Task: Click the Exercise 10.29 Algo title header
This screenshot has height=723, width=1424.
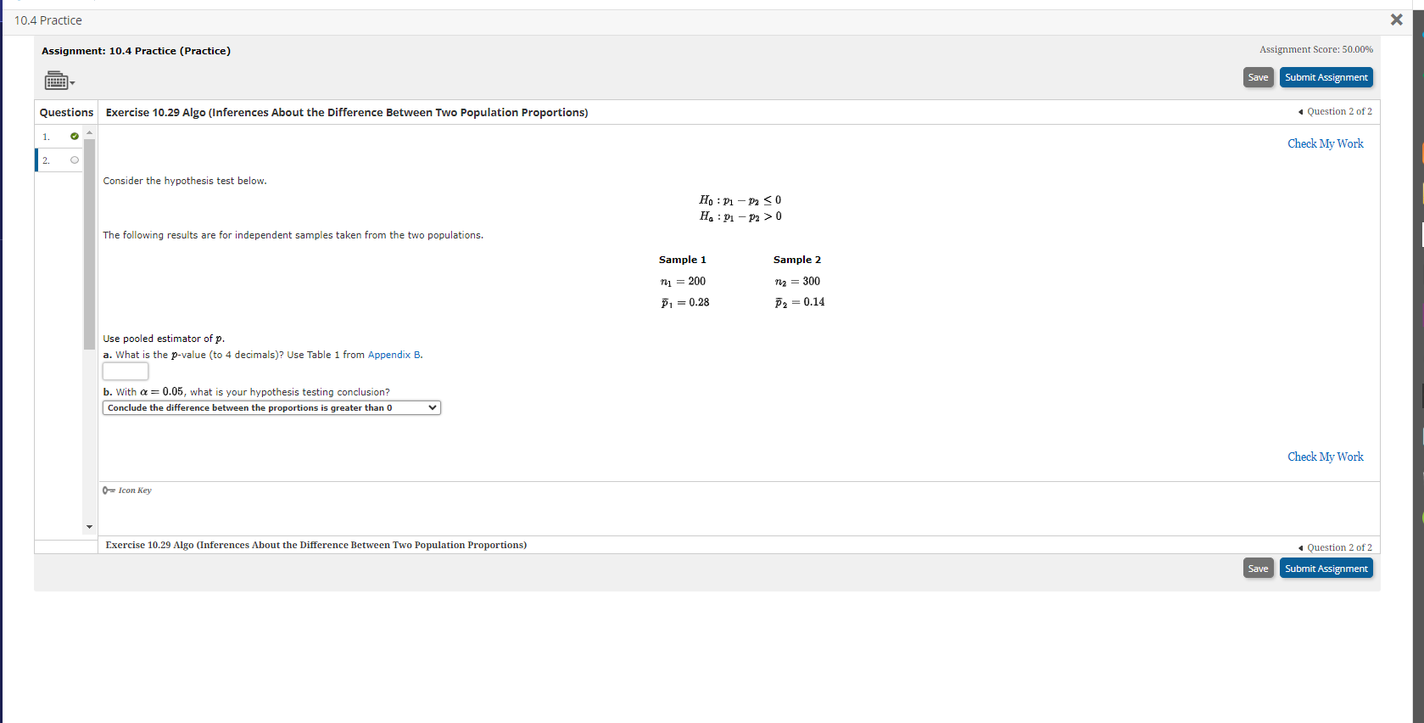Action: (x=347, y=112)
